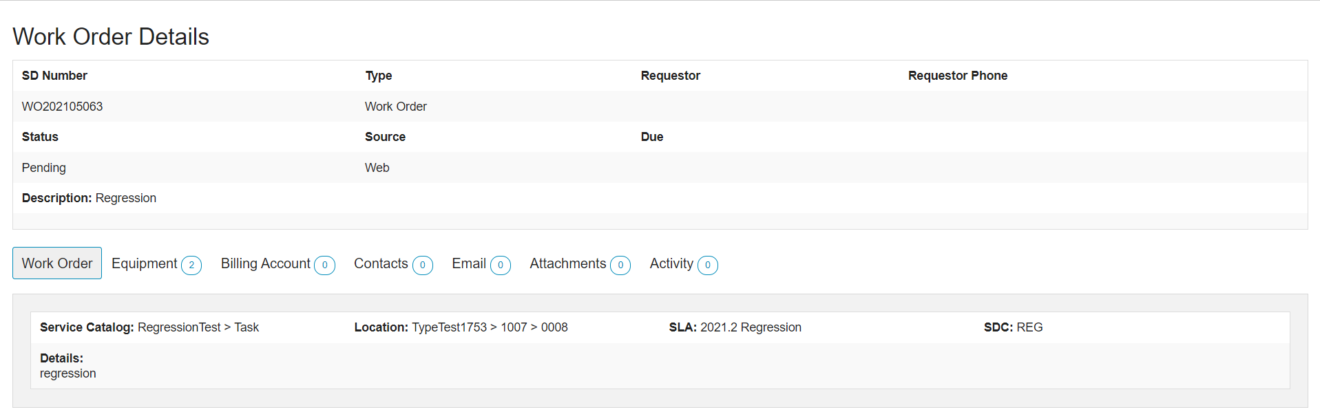The image size is (1320, 414).
Task: Click the Activity zero count badge
Action: point(708,265)
